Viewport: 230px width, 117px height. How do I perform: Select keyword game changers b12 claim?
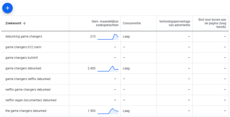(x=23, y=47)
